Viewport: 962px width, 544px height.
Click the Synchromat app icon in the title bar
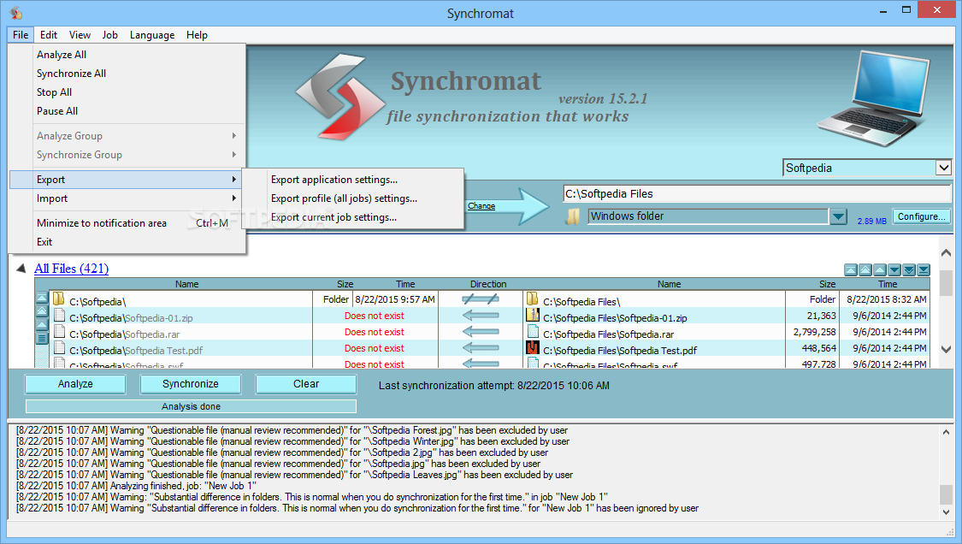click(x=16, y=13)
